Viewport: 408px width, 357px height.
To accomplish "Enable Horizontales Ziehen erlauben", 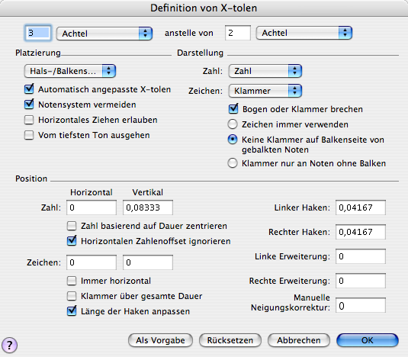I will (29, 120).
